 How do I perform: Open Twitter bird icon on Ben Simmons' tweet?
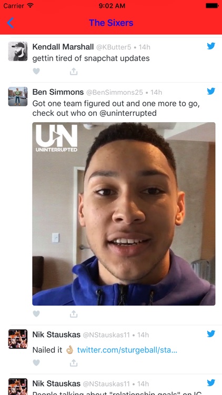pyautogui.click(x=211, y=91)
